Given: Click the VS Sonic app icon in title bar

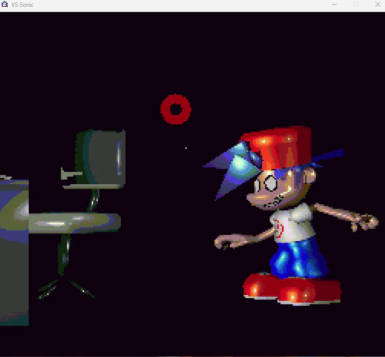Looking at the screenshot, I should click(5, 4).
